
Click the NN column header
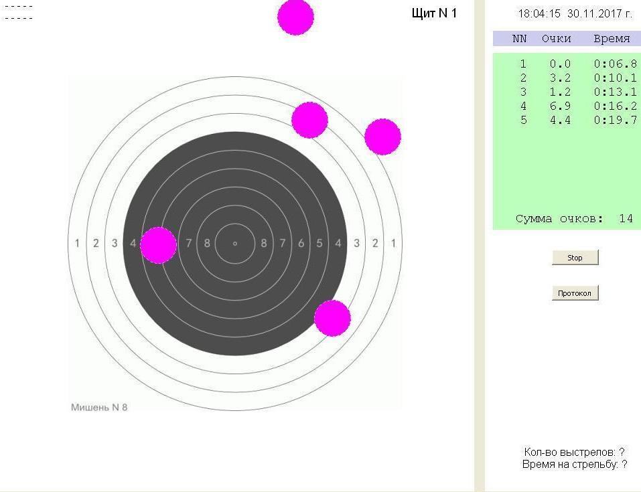coord(519,39)
